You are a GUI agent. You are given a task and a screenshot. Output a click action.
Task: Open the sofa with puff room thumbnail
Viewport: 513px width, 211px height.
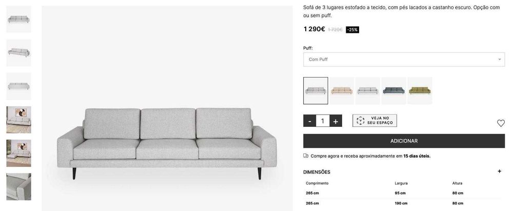coord(18,153)
